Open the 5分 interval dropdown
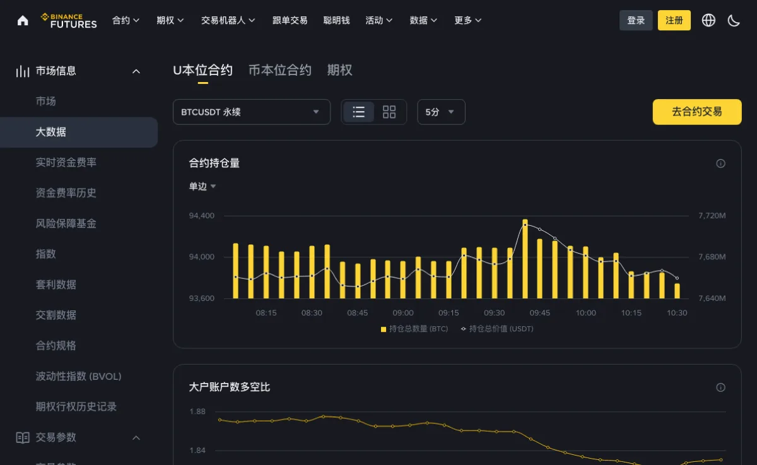757x465 pixels. coord(441,112)
